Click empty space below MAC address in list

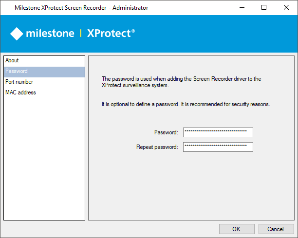point(44,156)
